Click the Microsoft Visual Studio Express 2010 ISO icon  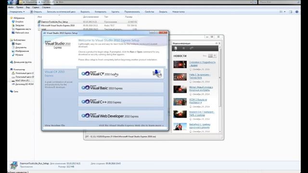click(x=39, y=25)
